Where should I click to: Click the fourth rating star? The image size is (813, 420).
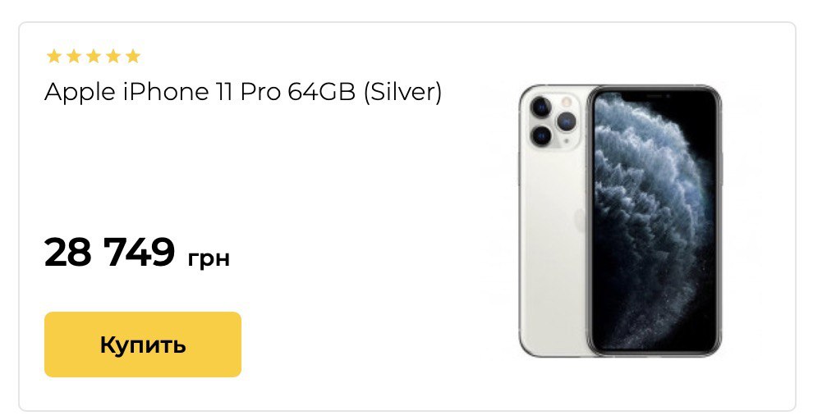click(x=113, y=57)
